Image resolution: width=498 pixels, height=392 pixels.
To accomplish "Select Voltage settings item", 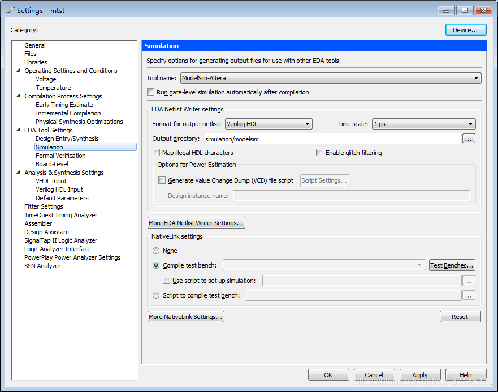I will coord(46,79).
